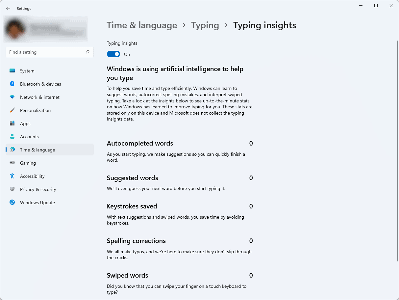Click the Network & internet globe icon
The height and width of the screenshot is (300, 399).
tap(12, 97)
